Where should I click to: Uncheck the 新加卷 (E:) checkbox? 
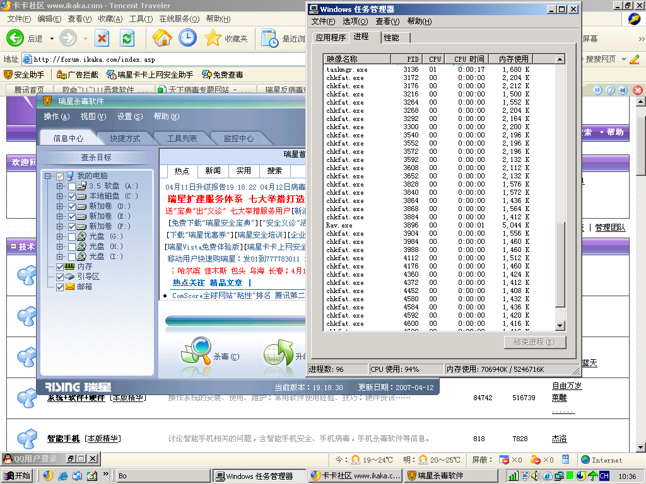(x=72, y=217)
